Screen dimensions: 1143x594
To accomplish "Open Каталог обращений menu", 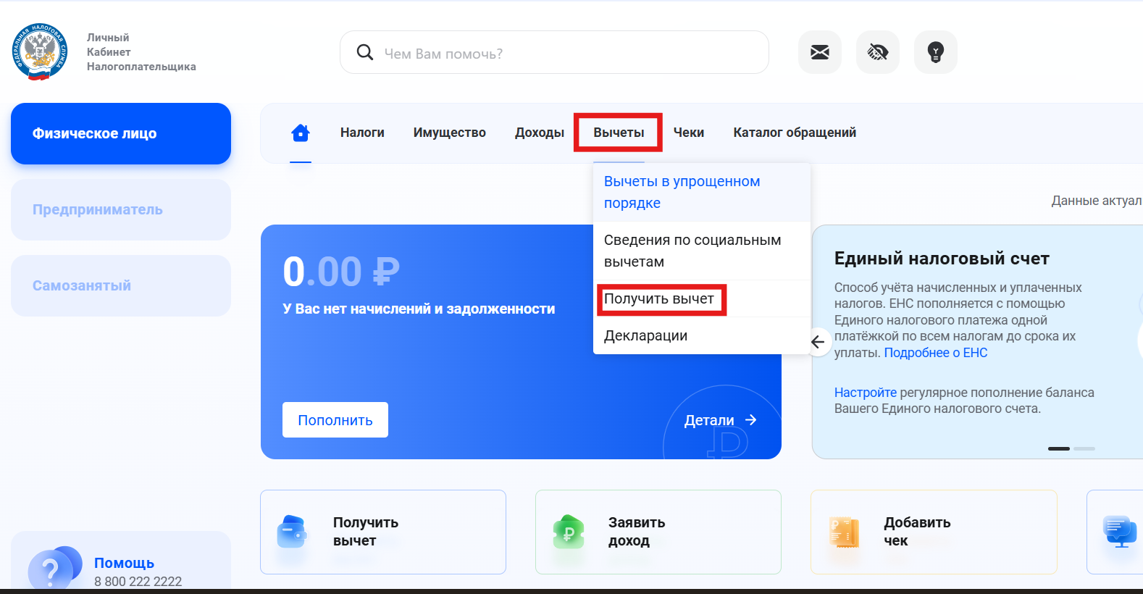I will pyautogui.click(x=795, y=133).
